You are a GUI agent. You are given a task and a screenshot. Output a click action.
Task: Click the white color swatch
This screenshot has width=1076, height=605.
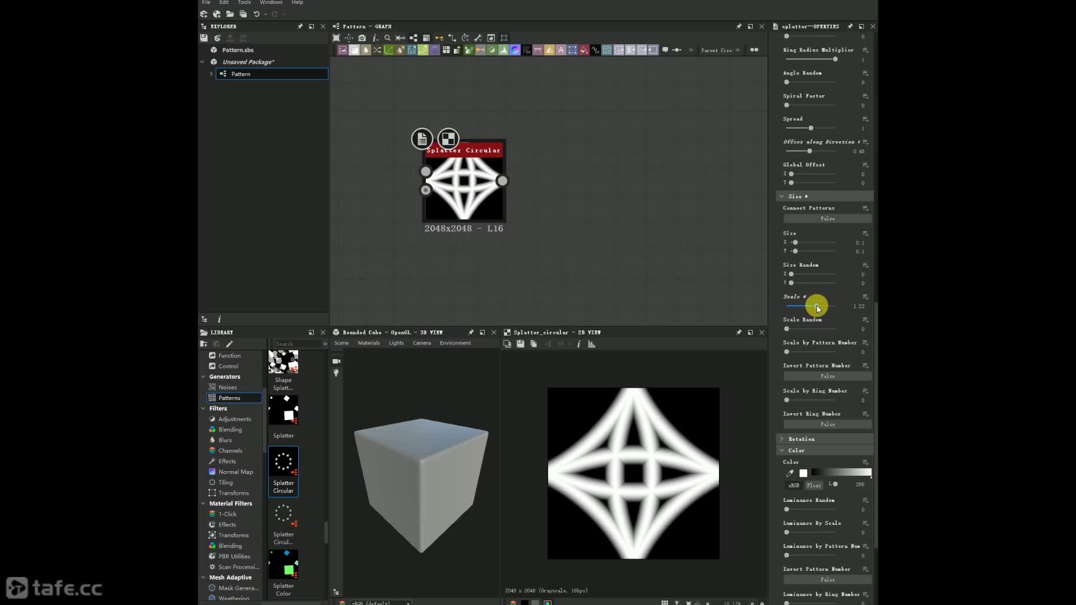click(x=803, y=473)
